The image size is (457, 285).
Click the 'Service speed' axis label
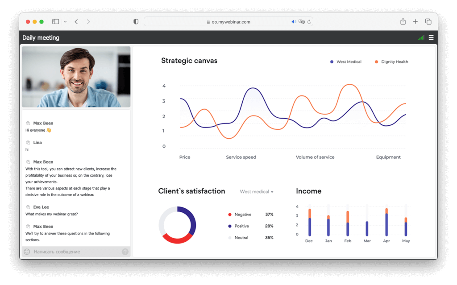(x=241, y=157)
